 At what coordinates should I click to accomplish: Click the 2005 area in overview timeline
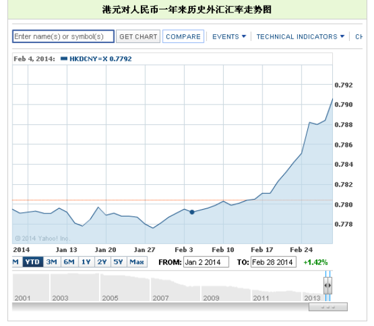coord(125,287)
